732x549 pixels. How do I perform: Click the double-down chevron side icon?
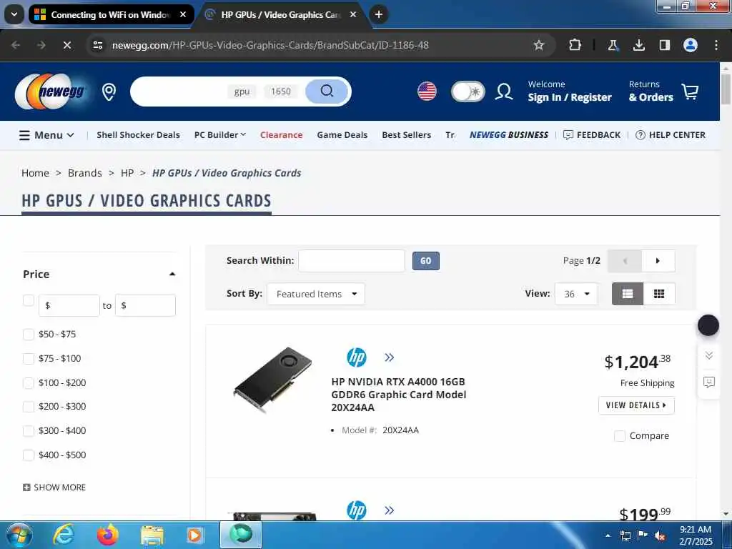pos(708,356)
